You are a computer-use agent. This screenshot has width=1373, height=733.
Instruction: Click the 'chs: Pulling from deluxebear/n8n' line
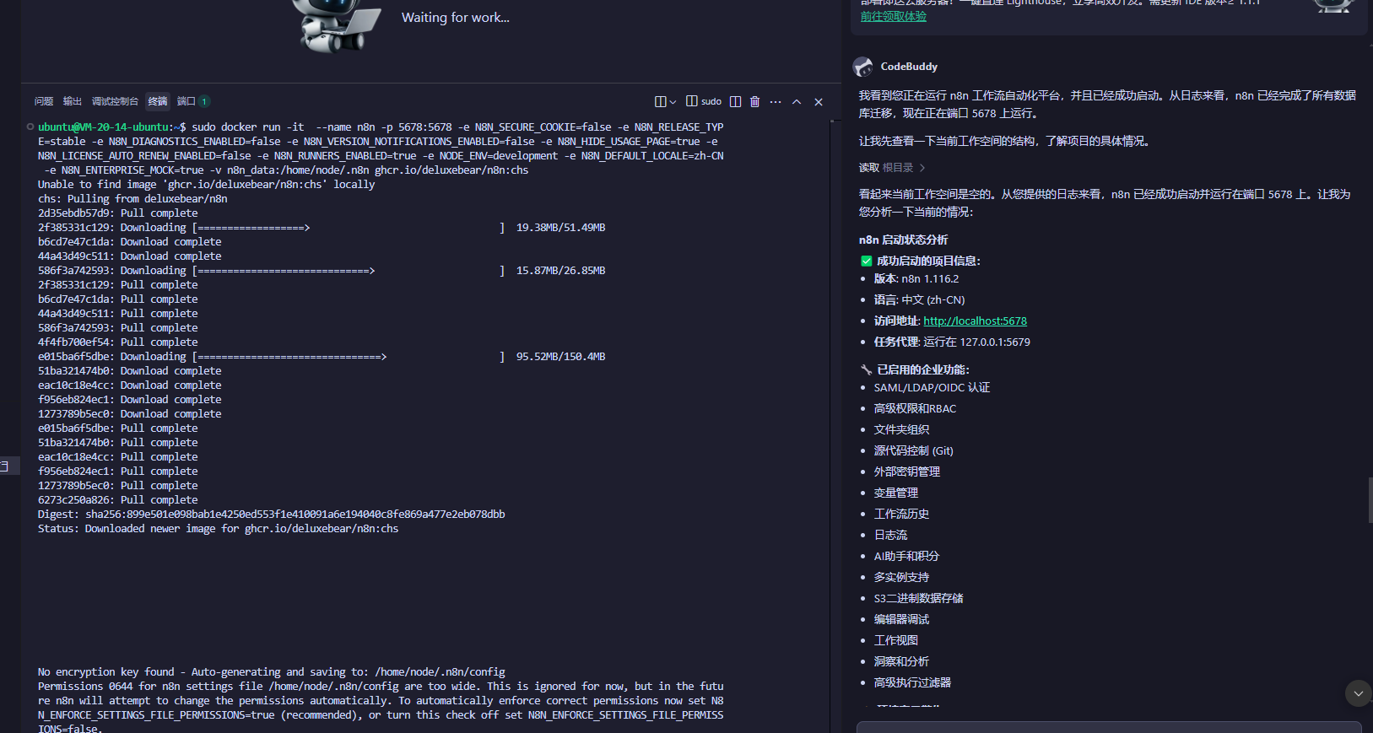click(x=132, y=199)
